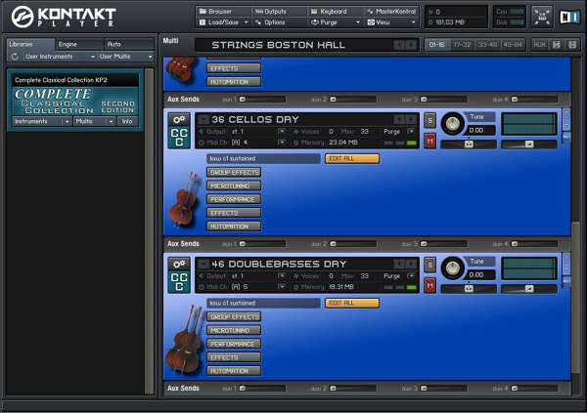
Task: Select instrument page 17-32
Action: click(x=462, y=45)
